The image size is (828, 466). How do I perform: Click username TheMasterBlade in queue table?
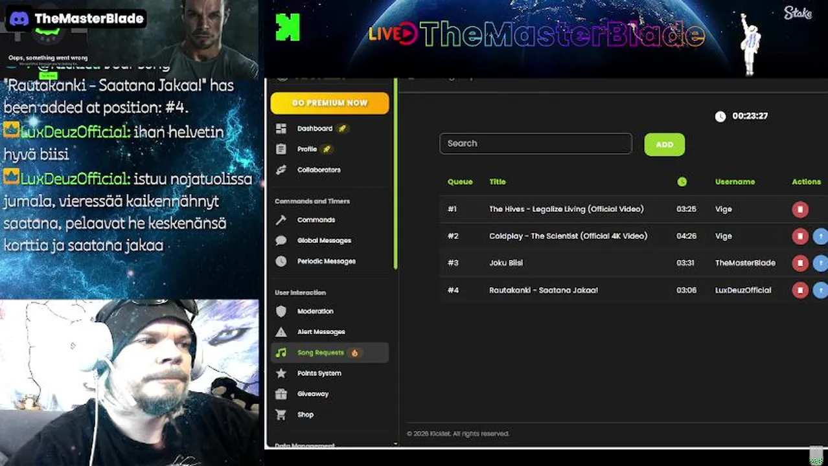tap(745, 263)
